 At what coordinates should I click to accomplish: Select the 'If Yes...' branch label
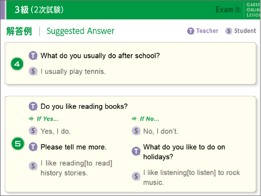[x=48, y=119]
